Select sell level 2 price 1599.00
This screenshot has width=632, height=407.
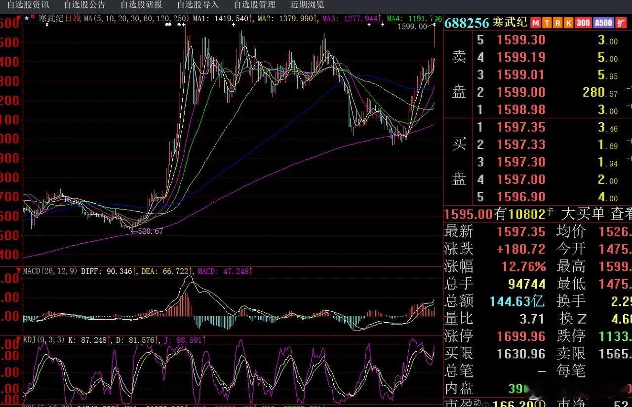click(x=521, y=92)
